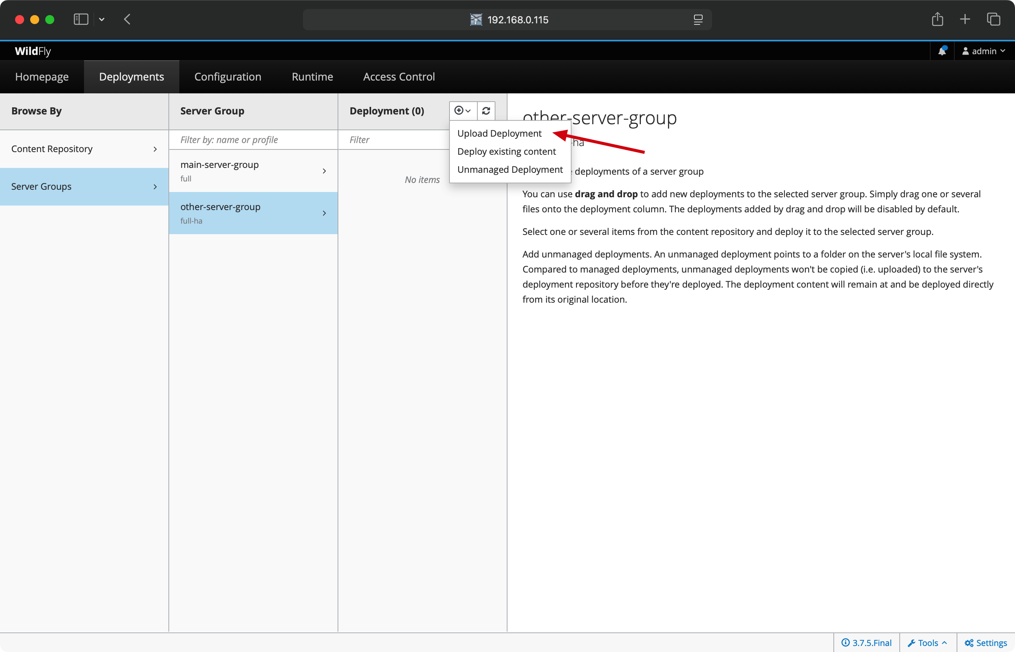Choose Deploy existing content
The image size is (1015, 652).
coord(506,152)
